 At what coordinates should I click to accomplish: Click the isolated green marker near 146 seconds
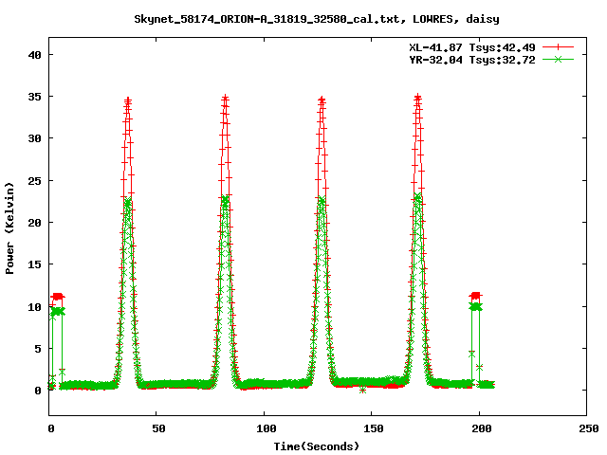362,391
